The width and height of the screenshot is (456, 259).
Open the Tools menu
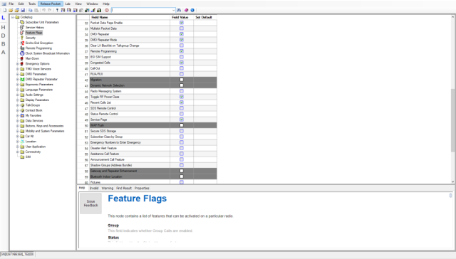(32, 4)
